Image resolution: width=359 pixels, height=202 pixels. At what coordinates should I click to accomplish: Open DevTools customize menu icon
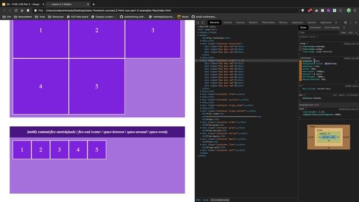click(x=351, y=22)
